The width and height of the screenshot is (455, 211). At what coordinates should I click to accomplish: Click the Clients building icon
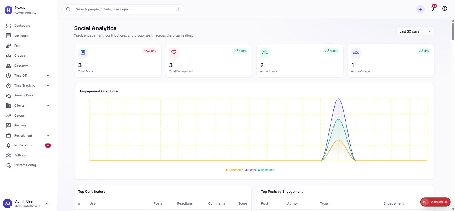point(8,105)
